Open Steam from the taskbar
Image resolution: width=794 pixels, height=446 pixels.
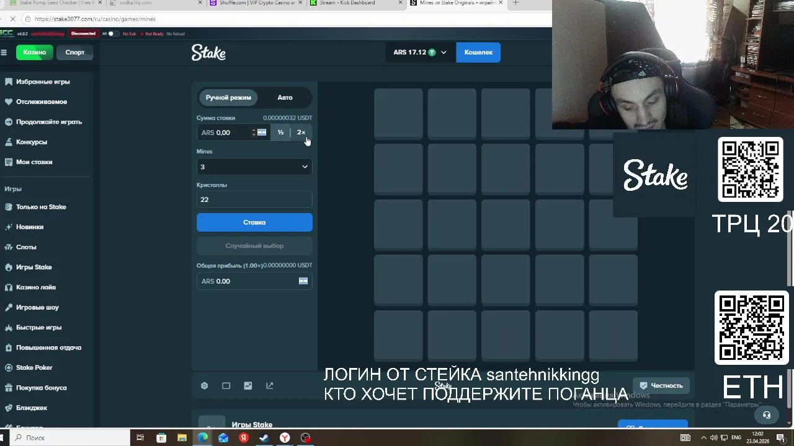[x=264, y=438]
